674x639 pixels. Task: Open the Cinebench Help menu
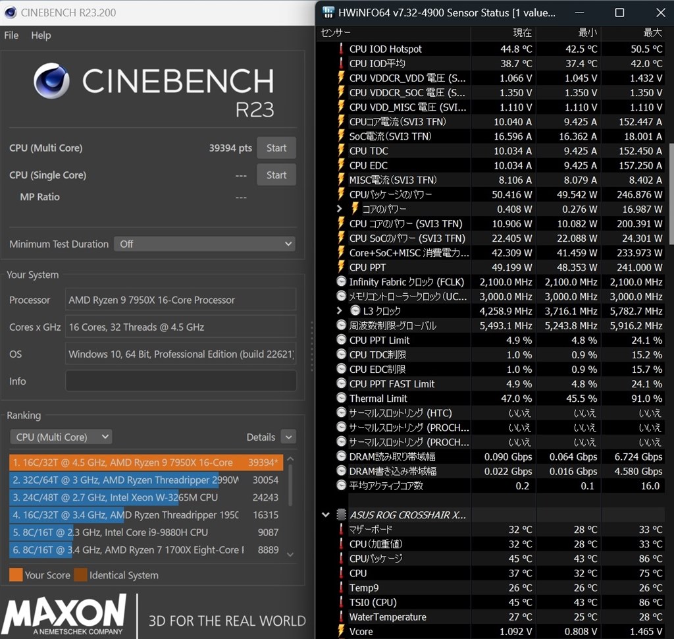tap(41, 36)
